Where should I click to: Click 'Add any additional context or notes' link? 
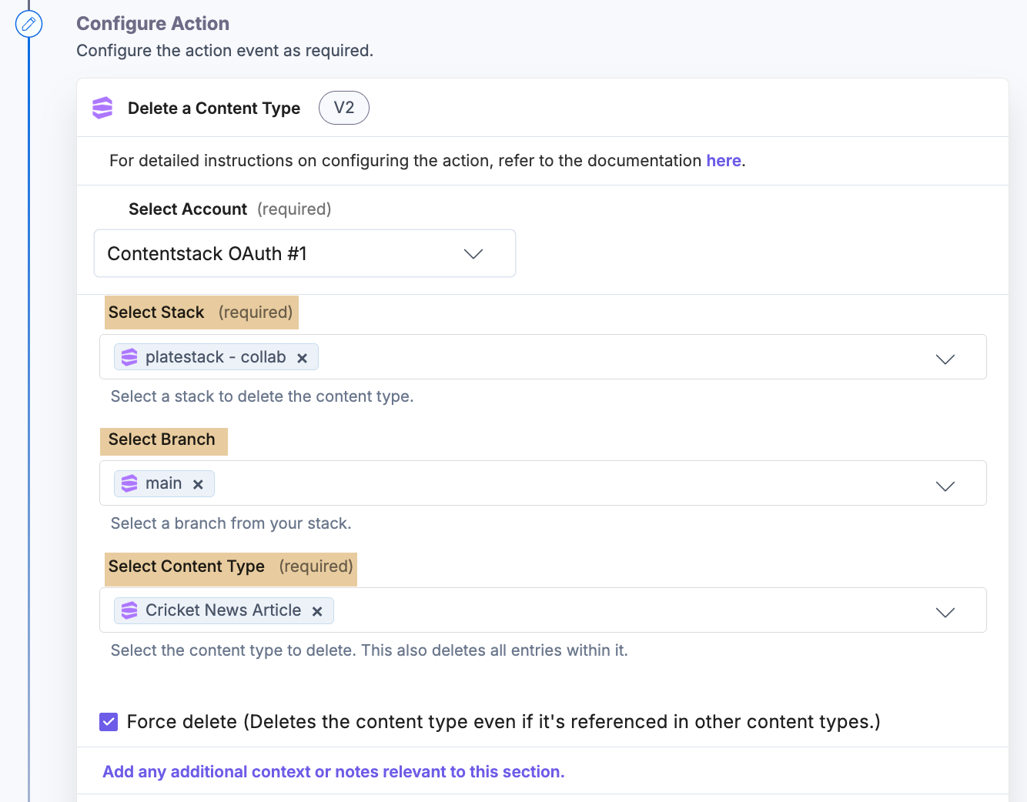(333, 772)
